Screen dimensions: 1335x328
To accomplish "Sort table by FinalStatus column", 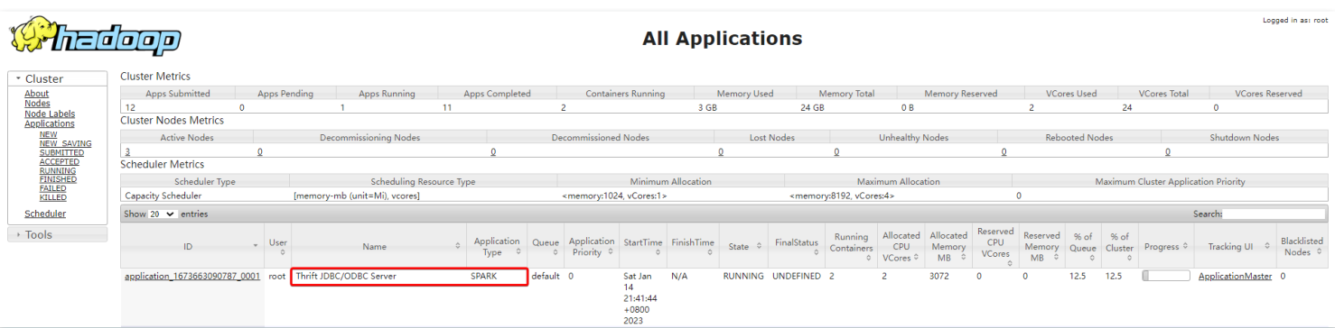I will coord(797,246).
